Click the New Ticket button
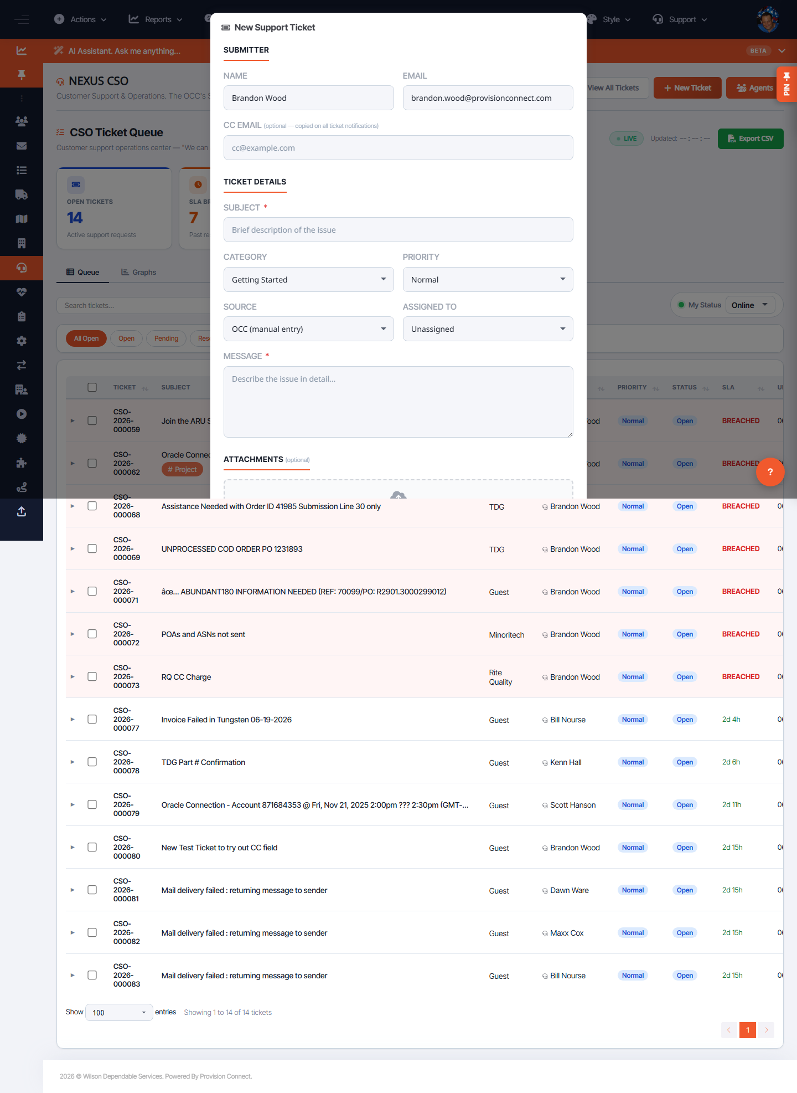Image resolution: width=797 pixels, height=1093 pixels. click(687, 88)
